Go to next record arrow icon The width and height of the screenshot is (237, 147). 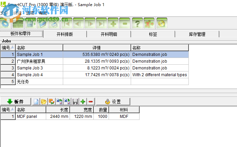90,23
